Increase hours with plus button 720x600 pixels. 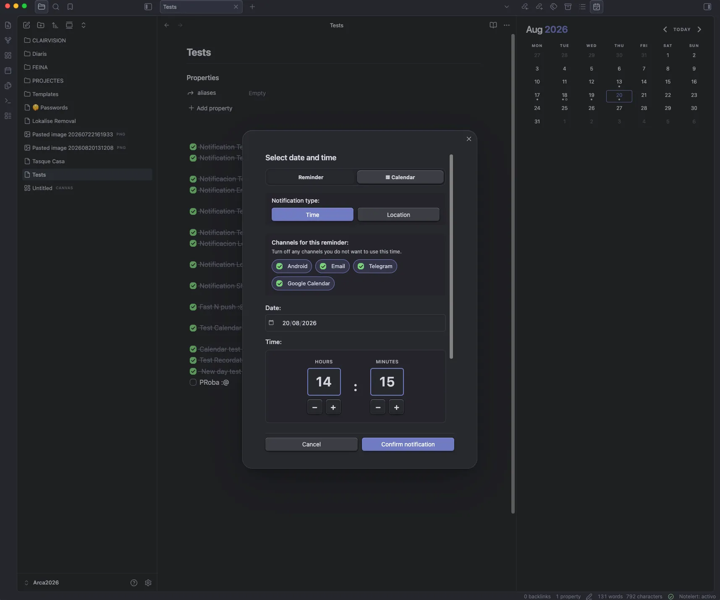[x=333, y=407]
